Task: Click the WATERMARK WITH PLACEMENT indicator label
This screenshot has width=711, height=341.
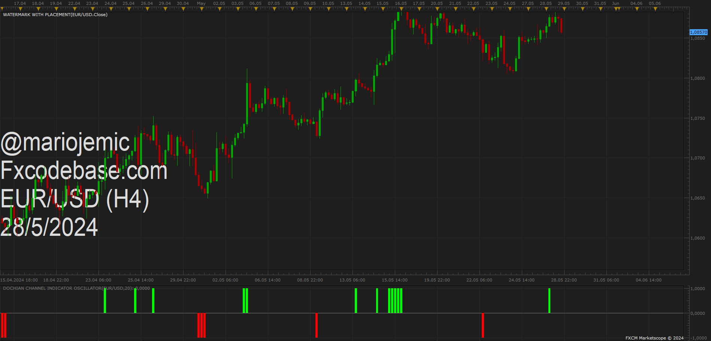Action: (55, 15)
